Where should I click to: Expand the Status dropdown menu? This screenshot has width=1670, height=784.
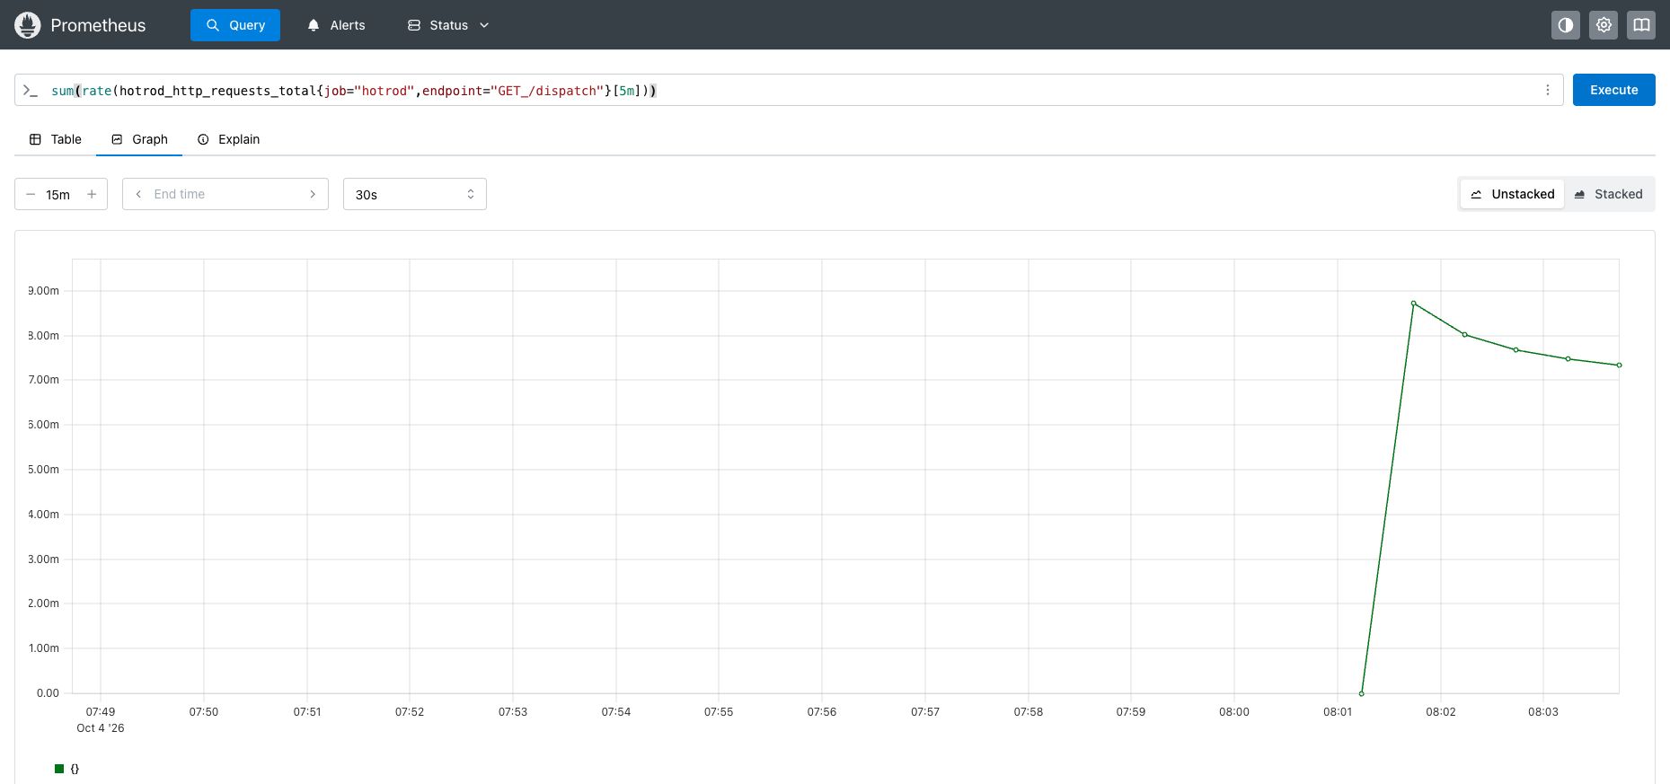(x=448, y=25)
